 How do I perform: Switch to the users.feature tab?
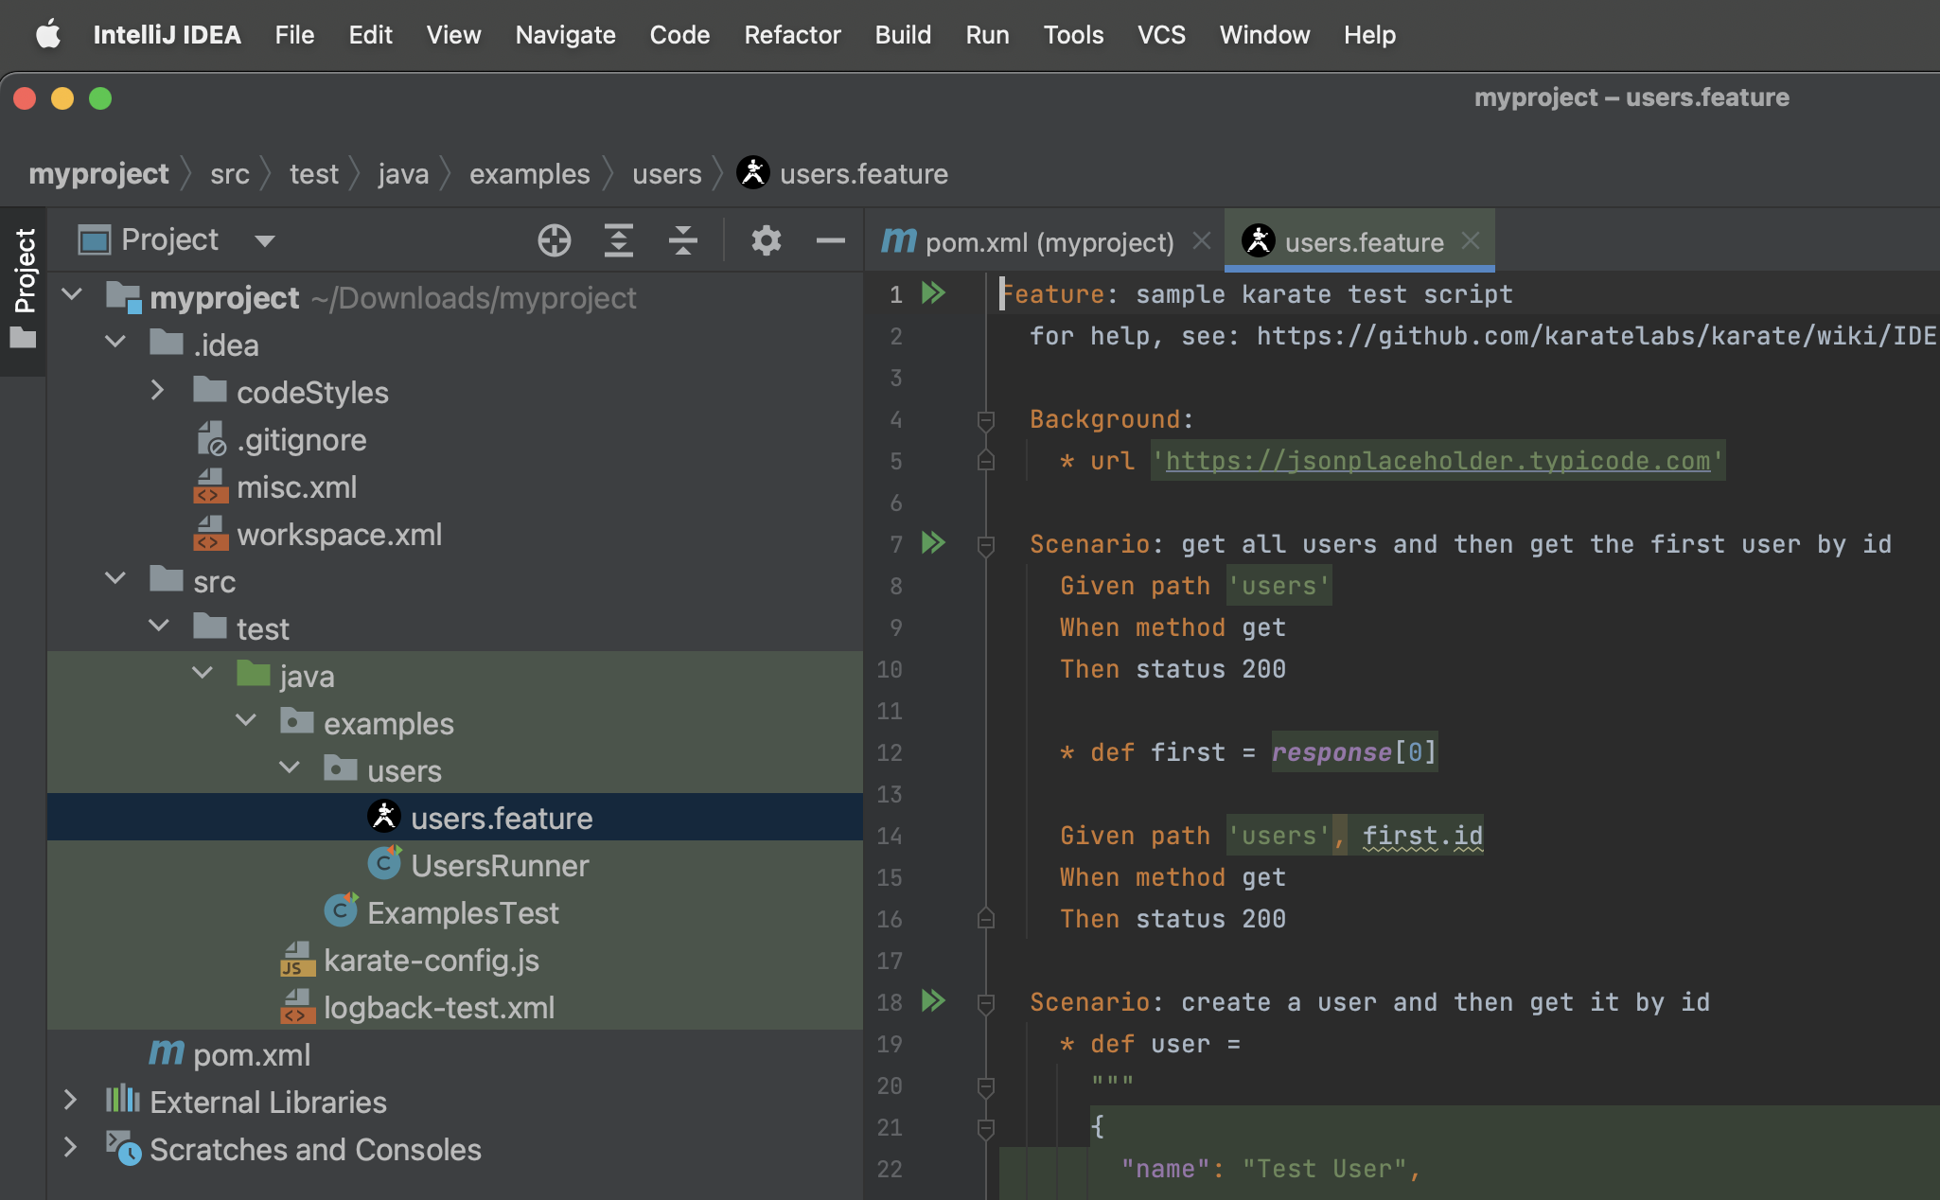click(x=1360, y=242)
